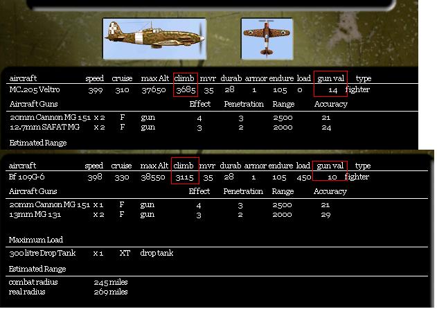Click the 13mm MG 131 accuracy 29
Viewport: 437px width, 309px height.
click(325, 215)
